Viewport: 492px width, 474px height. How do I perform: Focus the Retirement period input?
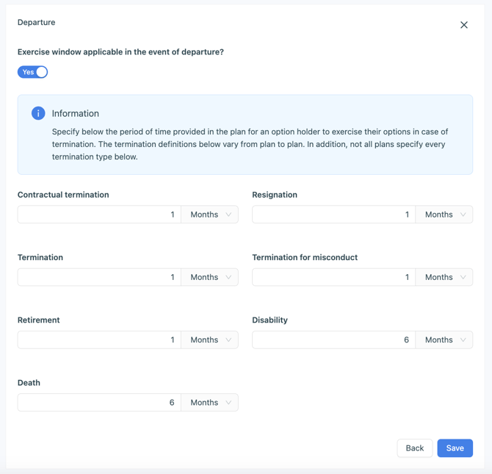click(x=99, y=340)
